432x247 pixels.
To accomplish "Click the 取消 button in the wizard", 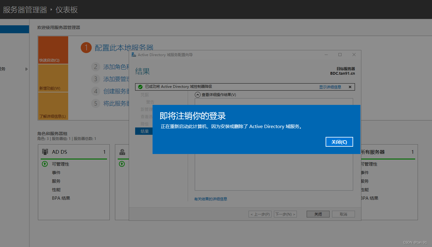I will pos(343,214).
